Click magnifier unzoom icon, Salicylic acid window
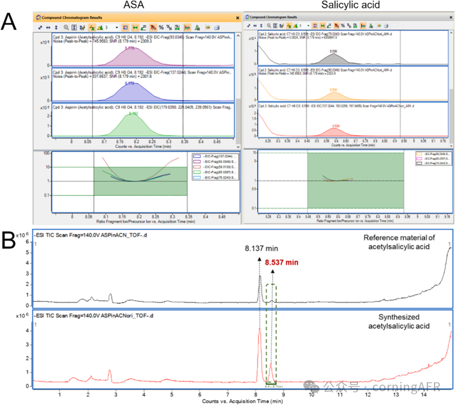Viewport: 455px width, 405px height. click(x=269, y=26)
